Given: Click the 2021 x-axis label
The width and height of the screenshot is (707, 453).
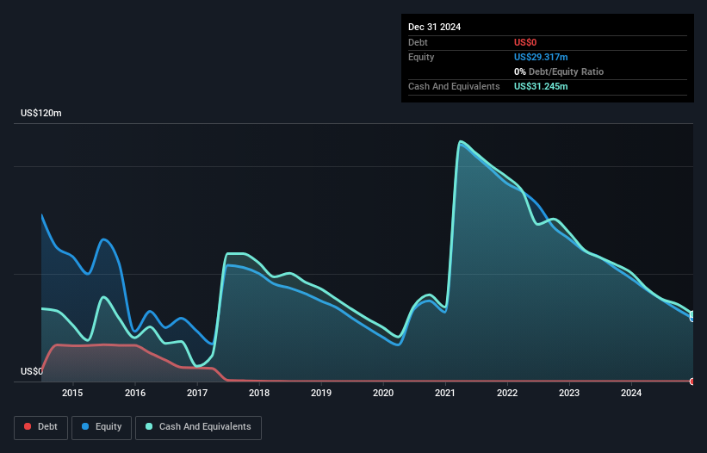Looking at the screenshot, I should click(445, 393).
